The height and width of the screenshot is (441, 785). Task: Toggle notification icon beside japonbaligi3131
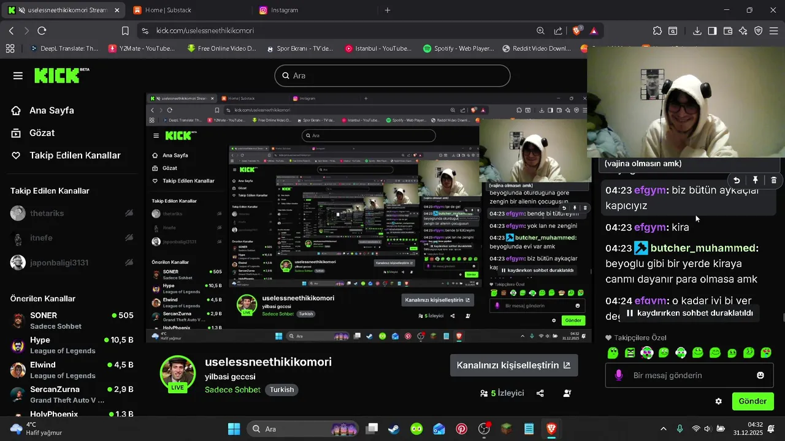(x=129, y=263)
